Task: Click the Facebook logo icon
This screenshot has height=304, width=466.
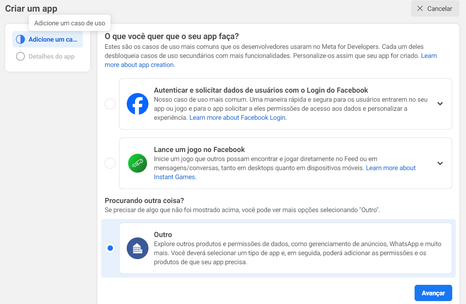Action: pyautogui.click(x=138, y=104)
